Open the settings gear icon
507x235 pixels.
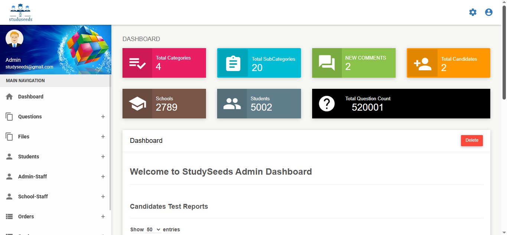(472, 12)
